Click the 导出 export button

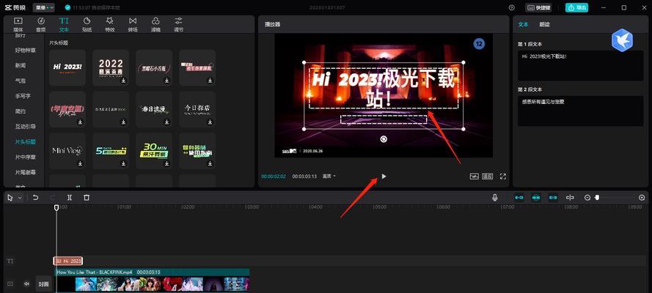pyautogui.click(x=576, y=7)
